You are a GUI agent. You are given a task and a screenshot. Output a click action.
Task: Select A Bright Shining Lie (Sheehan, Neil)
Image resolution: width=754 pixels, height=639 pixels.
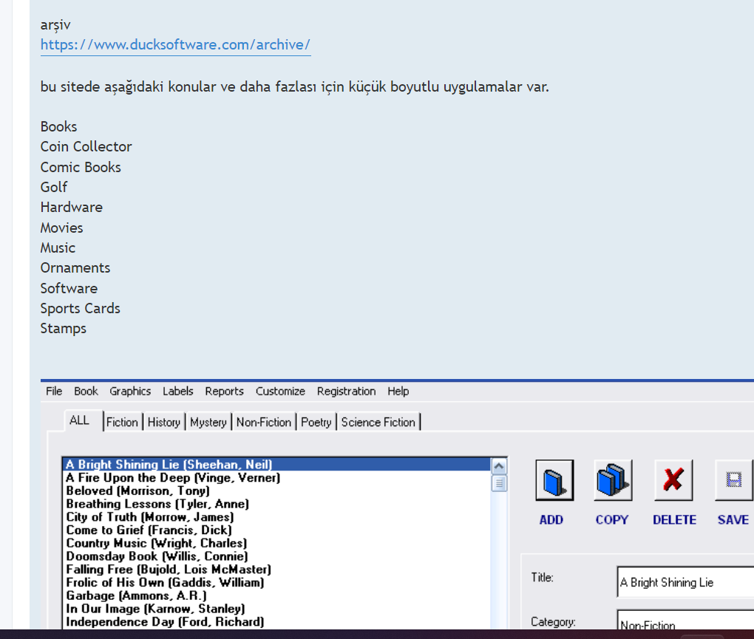277,465
